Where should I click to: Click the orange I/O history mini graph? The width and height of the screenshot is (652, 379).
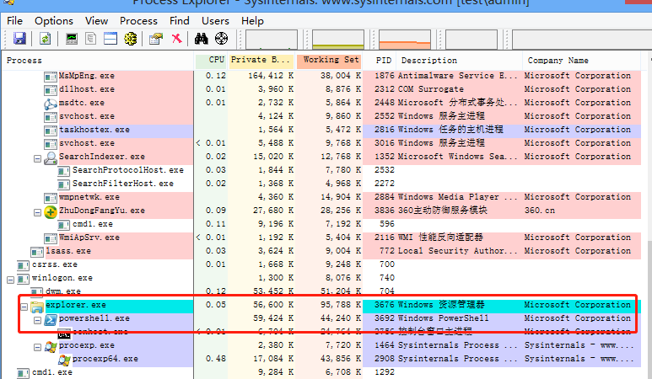(405, 40)
